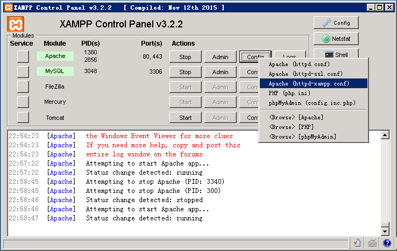
Task: Click MySQL port value 3306
Action: point(155,71)
